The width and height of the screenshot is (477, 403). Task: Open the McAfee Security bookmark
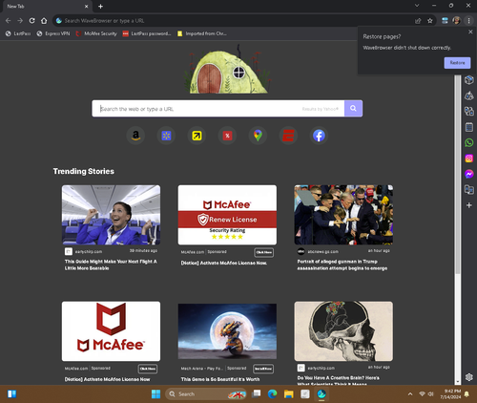pos(96,33)
